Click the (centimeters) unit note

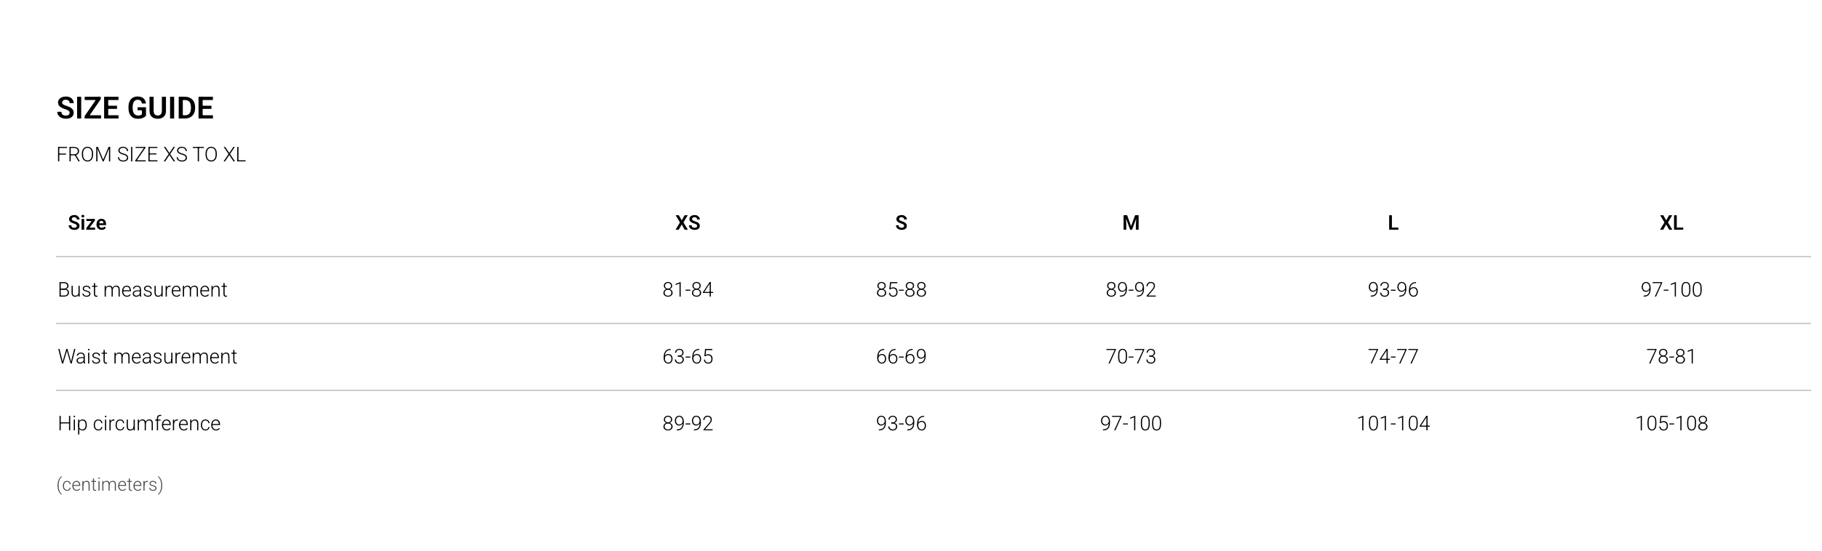coord(110,484)
